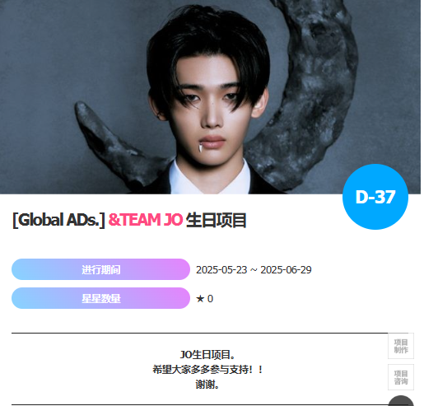Click the [Global ADs.] title prefix
This screenshot has width=424, height=406.
(x=58, y=220)
